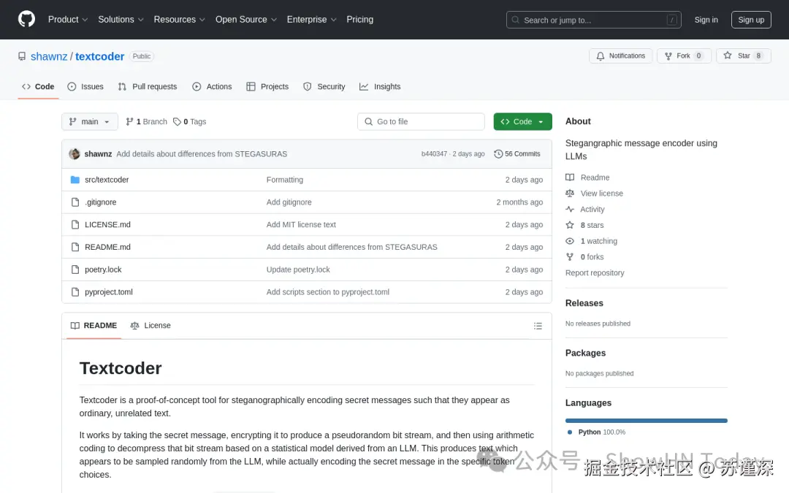The height and width of the screenshot is (493, 789).
Task: Switch to the Pull requests tab
Action: (148, 86)
